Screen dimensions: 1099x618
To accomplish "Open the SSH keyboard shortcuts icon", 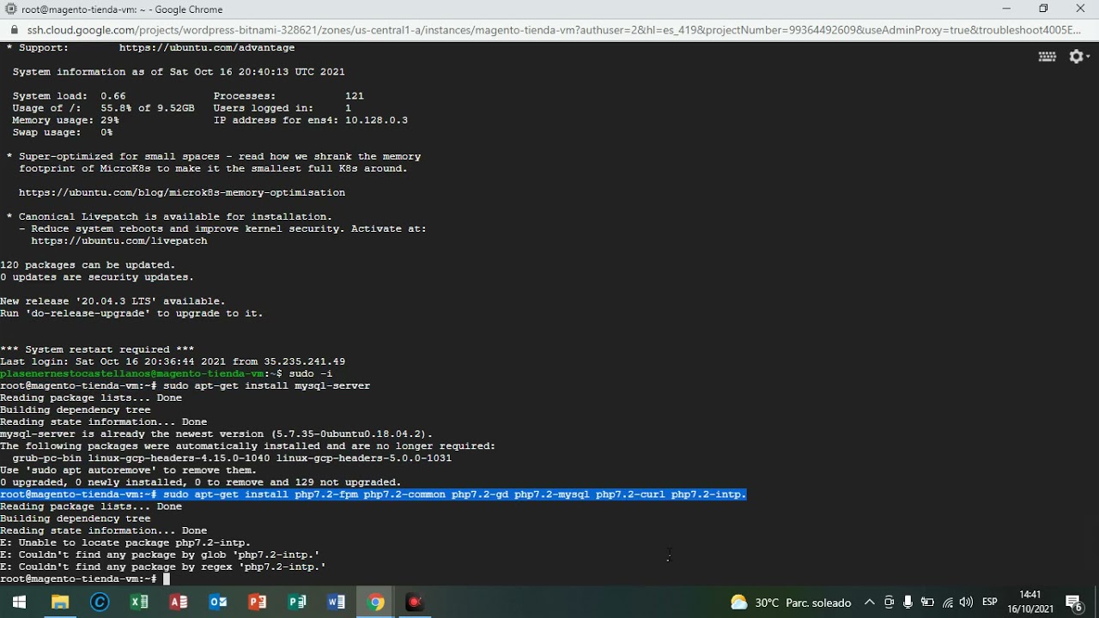I will [x=1047, y=57].
